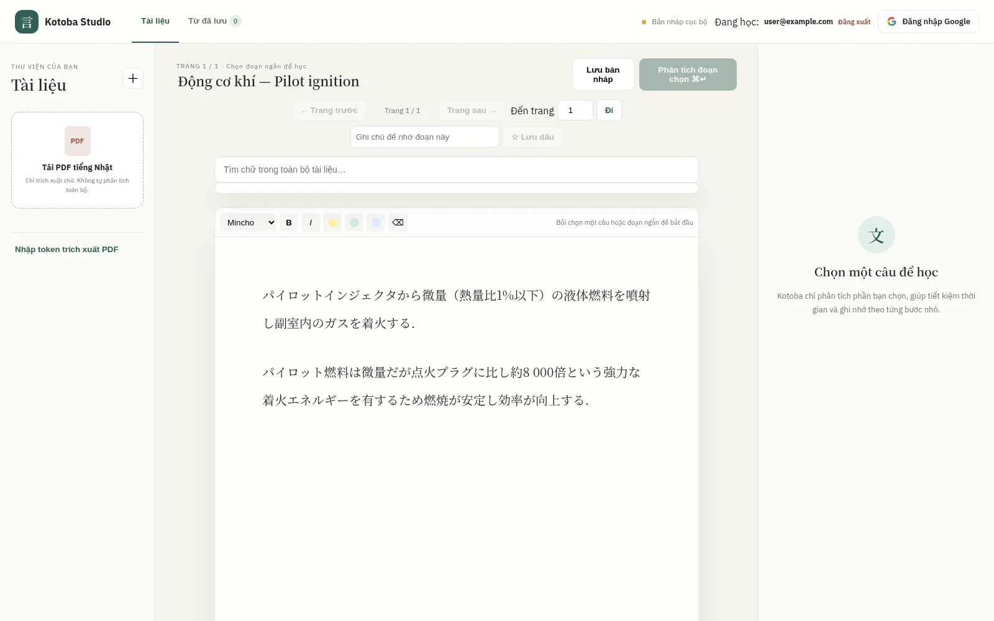Image resolution: width=994 pixels, height=621 pixels.
Task: Open Nhập token trích xuất PDF link
Action: pos(66,249)
